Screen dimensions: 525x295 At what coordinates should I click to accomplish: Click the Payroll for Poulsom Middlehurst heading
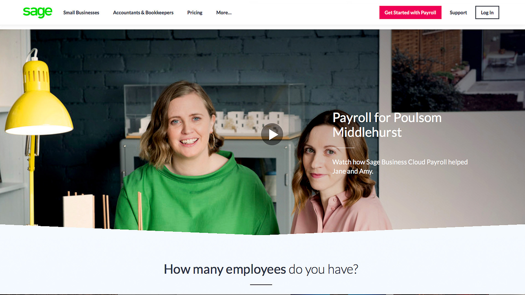(387, 125)
